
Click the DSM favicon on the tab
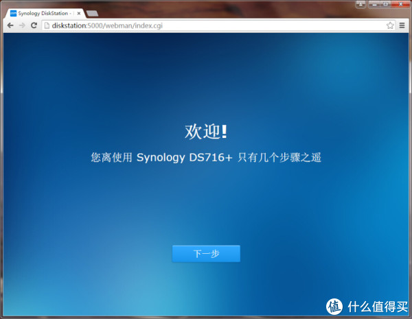[12, 13]
